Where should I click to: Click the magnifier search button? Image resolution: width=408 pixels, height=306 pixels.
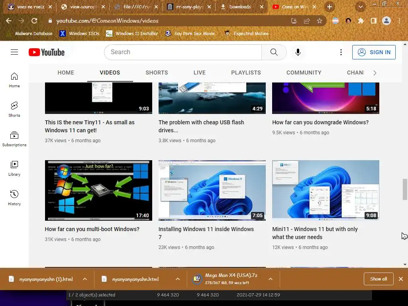click(x=274, y=52)
